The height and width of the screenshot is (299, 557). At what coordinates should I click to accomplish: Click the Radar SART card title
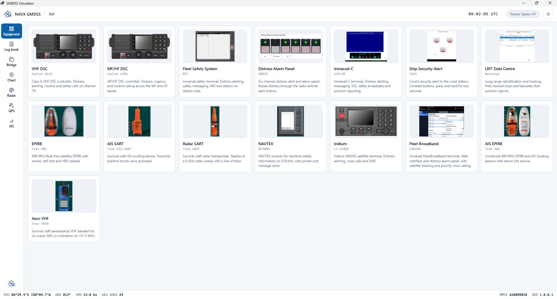193,144
